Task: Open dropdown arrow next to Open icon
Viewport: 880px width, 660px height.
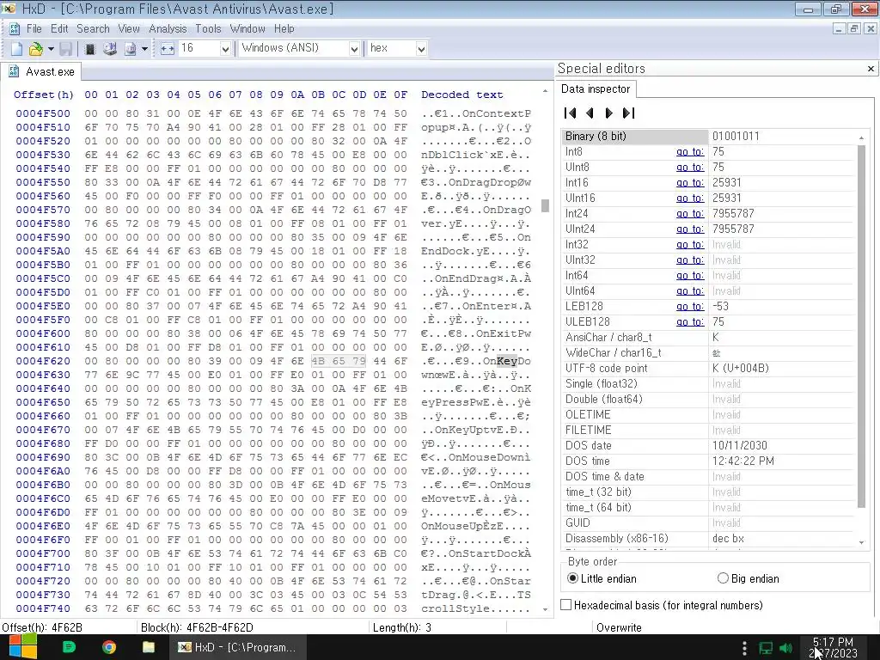Action: pos(51,49)
